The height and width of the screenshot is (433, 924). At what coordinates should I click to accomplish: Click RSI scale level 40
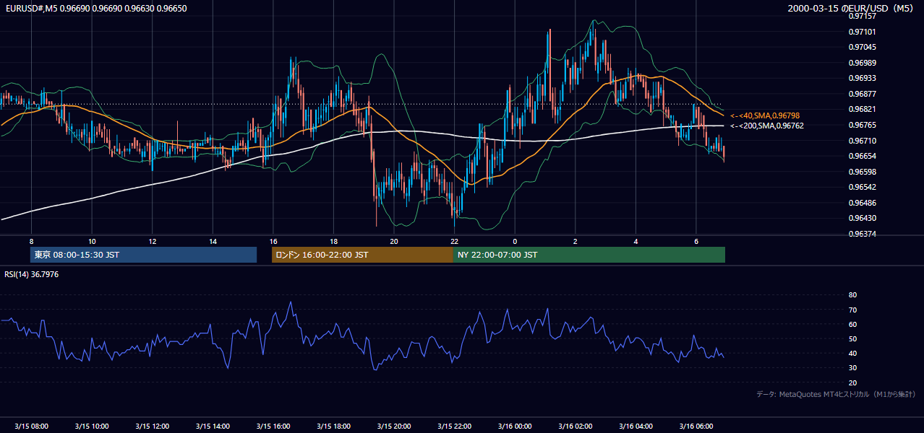coord(853,353)
